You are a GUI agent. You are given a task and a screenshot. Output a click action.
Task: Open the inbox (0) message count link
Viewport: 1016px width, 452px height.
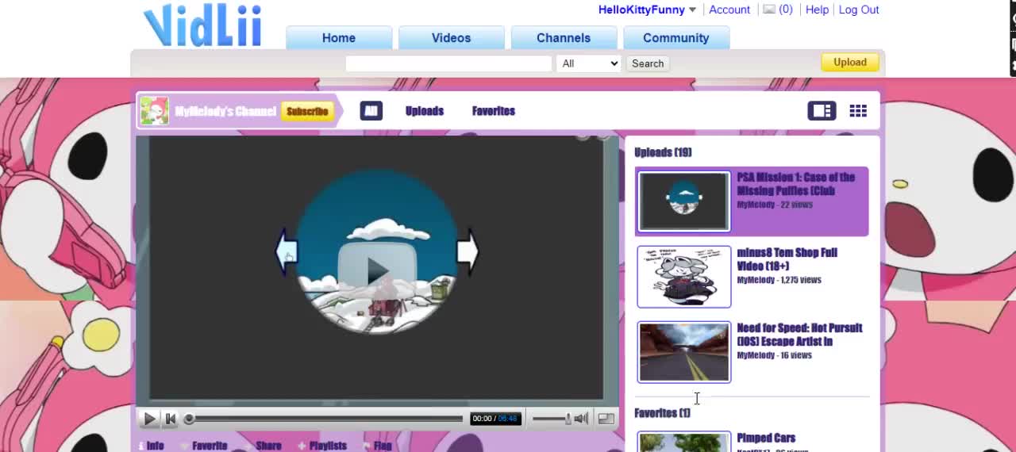coord(786,10)
